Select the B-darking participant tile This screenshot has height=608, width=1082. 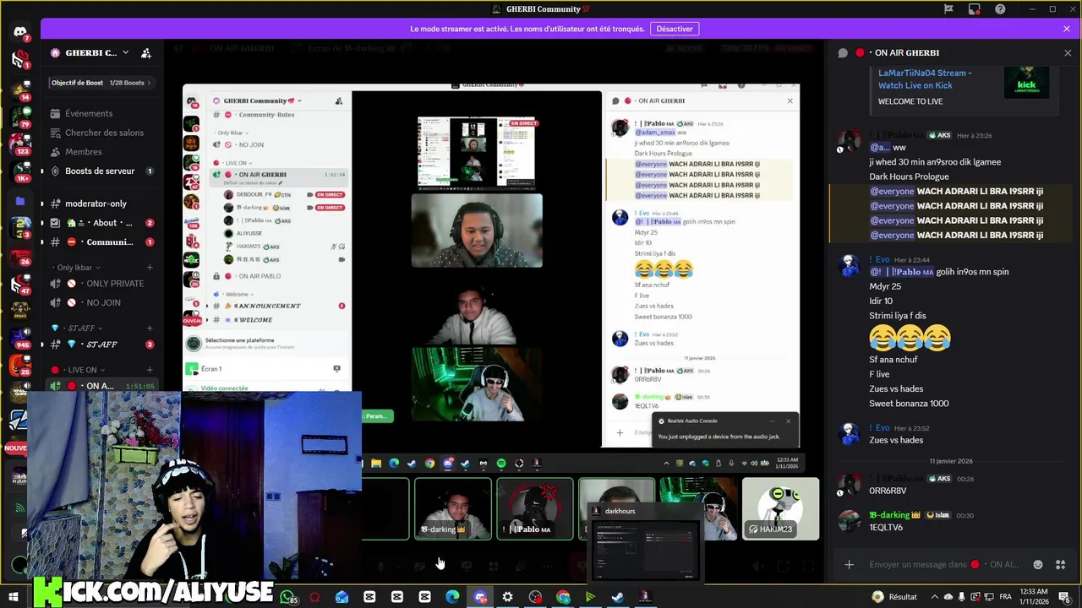[453, 508]
